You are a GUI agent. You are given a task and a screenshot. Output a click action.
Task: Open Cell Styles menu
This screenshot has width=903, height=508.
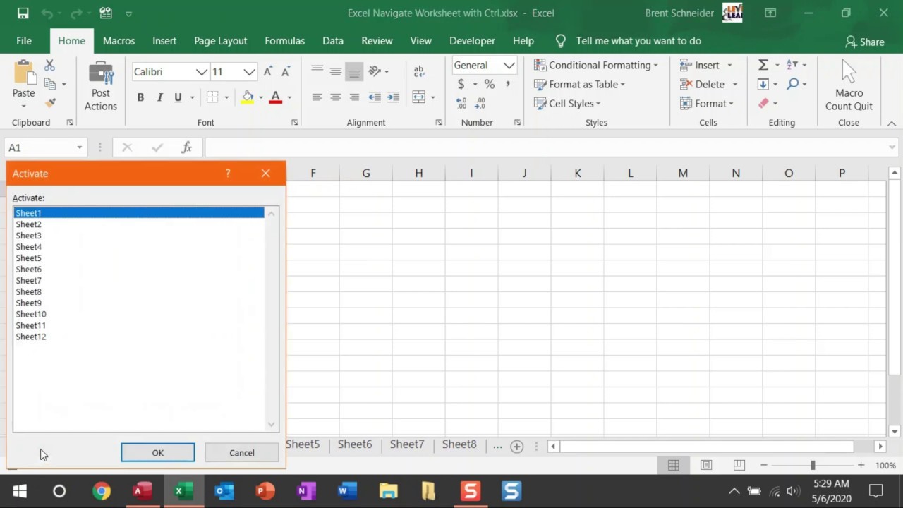click(x=567, y=103)
